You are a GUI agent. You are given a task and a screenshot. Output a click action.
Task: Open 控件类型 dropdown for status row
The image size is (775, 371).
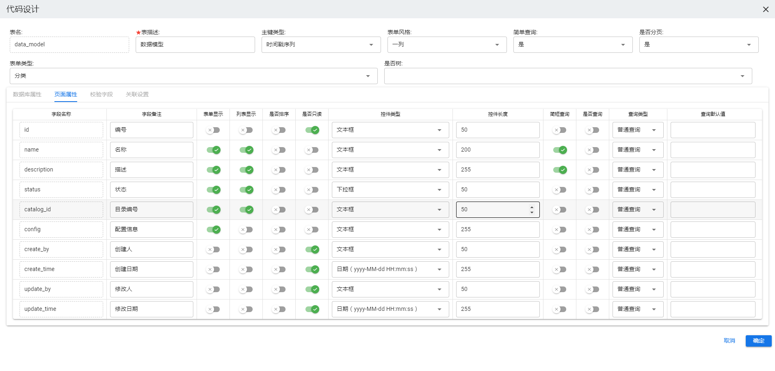pyautogui.click(x=390, y=190)
